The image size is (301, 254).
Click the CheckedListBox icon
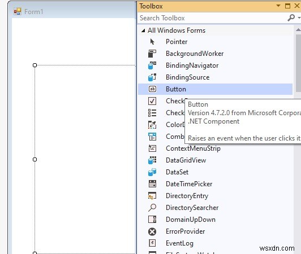click(x=152, y=113)
